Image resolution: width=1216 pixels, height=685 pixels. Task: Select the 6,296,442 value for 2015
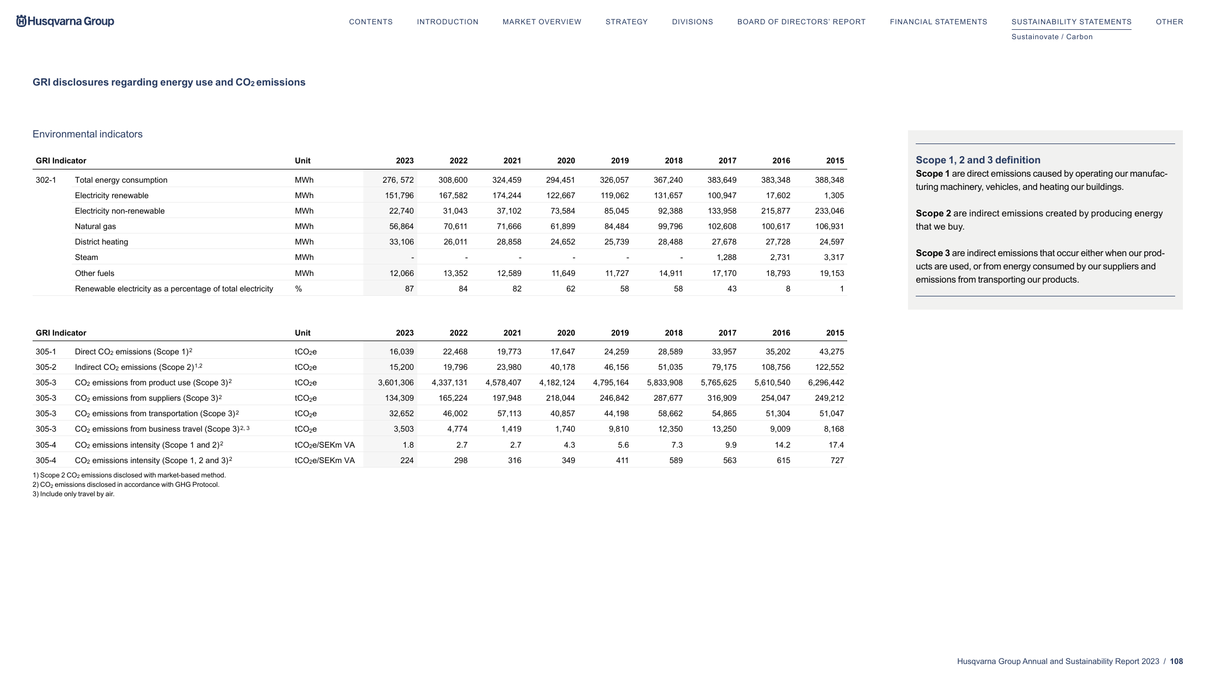pos(826,383)
